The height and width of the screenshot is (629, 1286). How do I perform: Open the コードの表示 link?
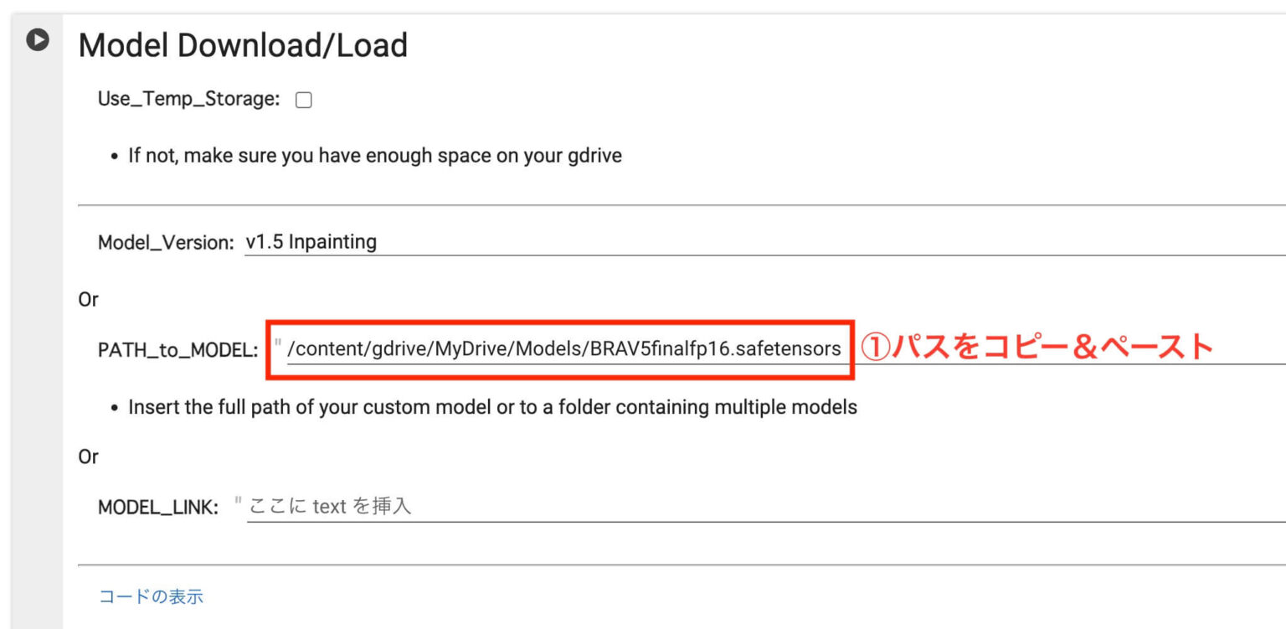tap(151, 596)
